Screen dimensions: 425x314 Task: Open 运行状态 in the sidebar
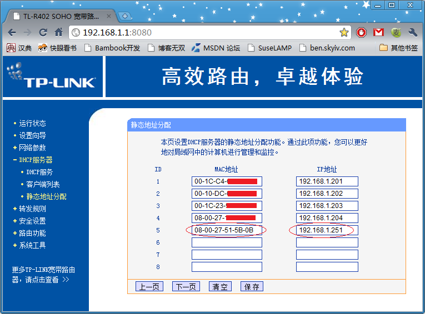click(32, 123)
